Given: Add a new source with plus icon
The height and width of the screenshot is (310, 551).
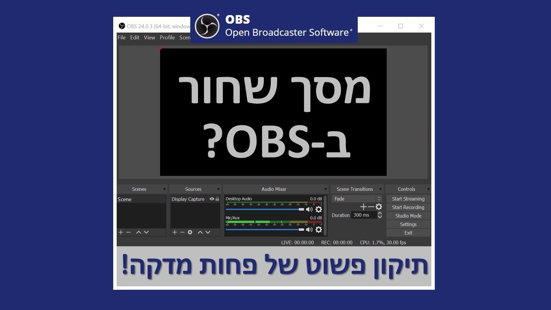Looking at the screenshot, I should (x=174, y=232).
